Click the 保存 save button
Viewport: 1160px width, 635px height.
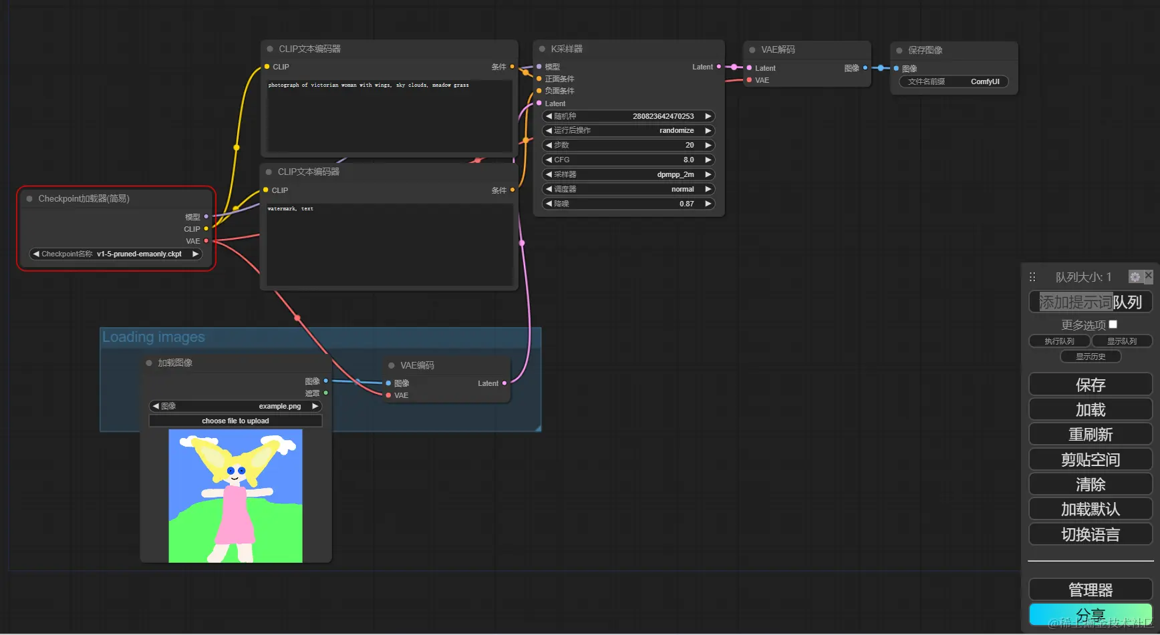click(x=1091, y=385)
